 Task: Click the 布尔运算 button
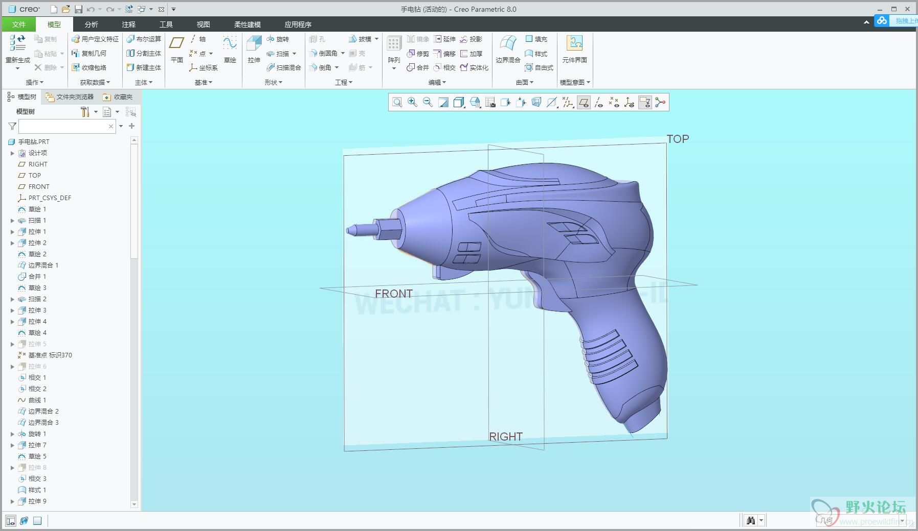click(144, 39)
